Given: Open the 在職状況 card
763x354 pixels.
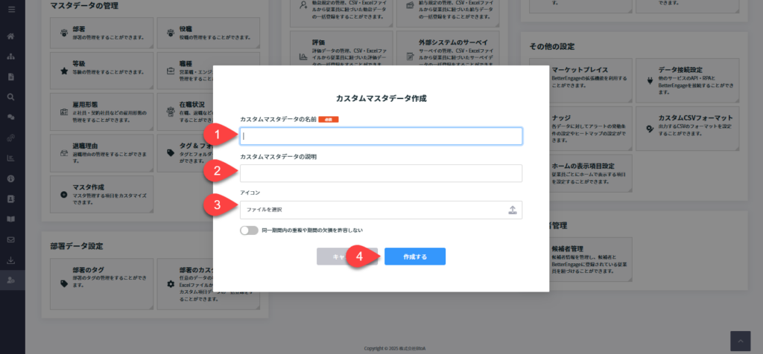Looking at the screenshot, I should pos(209,112).
